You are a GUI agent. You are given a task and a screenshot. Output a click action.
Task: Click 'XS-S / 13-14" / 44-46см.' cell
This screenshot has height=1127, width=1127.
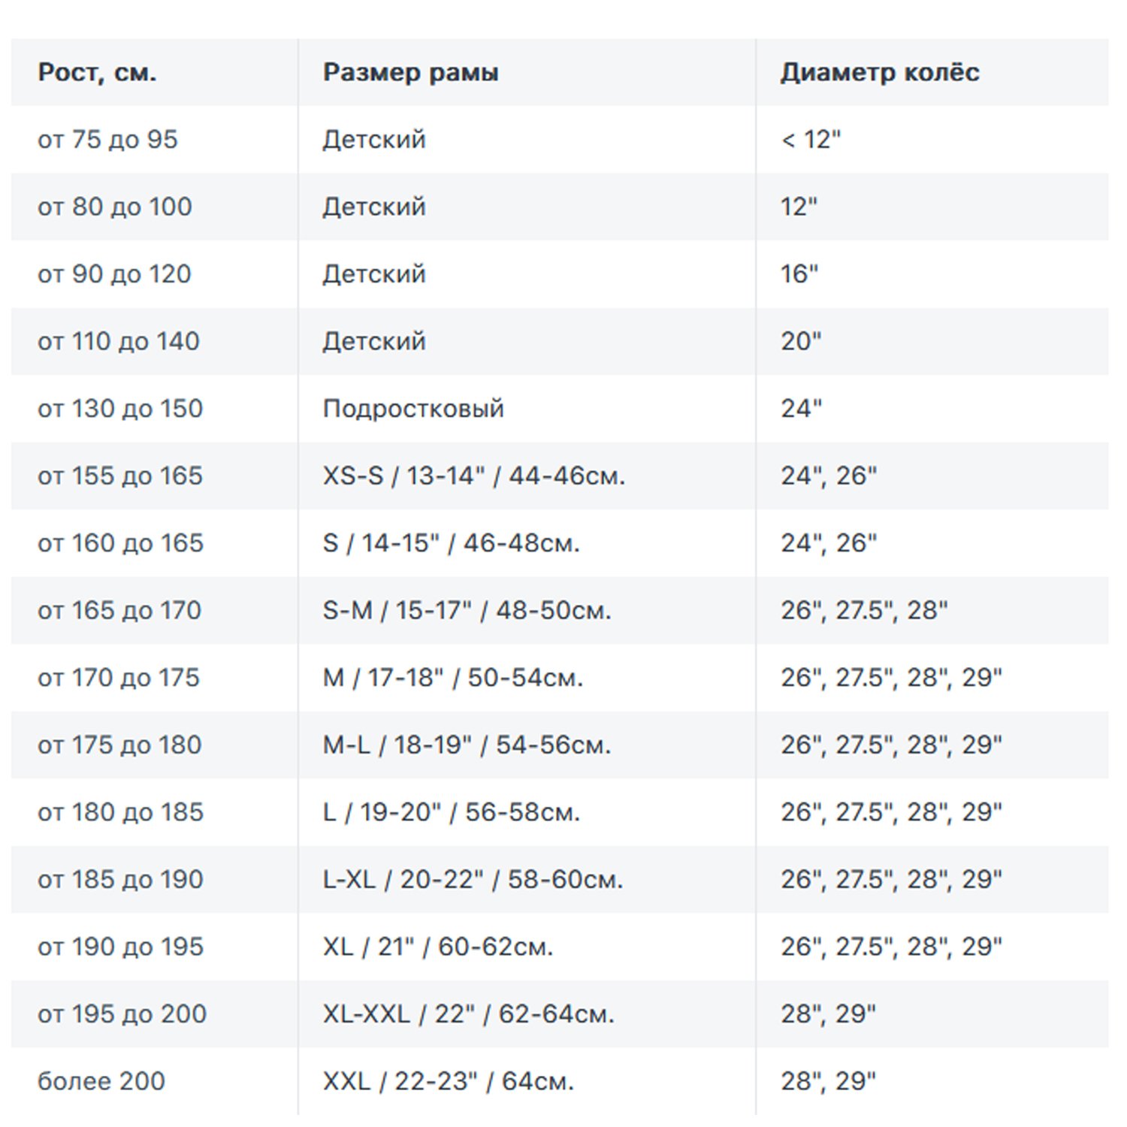[x=527, y=476]
